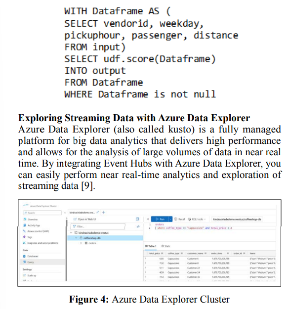This screenshot has height=309, width=288.
Task: Expand the Customer 36 result row
Action: click(x=145, y=277)
